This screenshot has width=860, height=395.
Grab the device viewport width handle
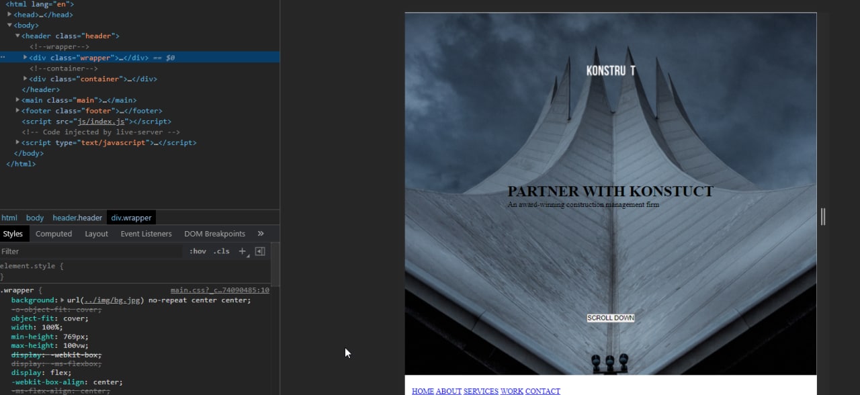tap(823, 216)
